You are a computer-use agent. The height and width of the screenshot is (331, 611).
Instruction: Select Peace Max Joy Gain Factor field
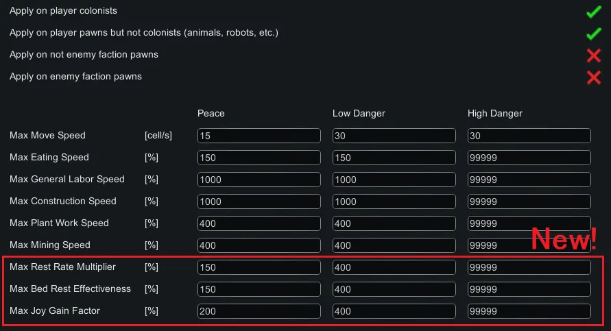(x=259, y=311)
